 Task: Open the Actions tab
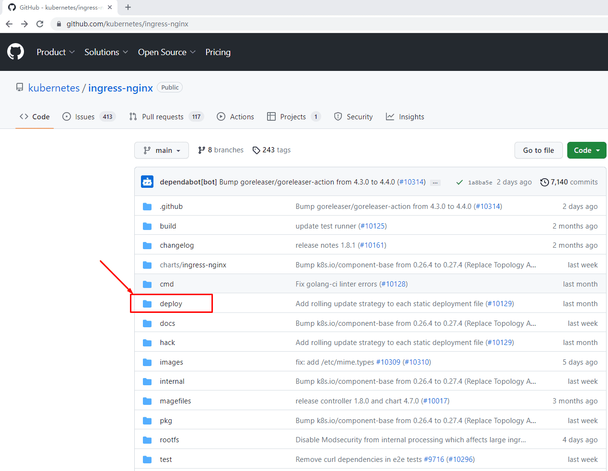(x=235, y=117)
